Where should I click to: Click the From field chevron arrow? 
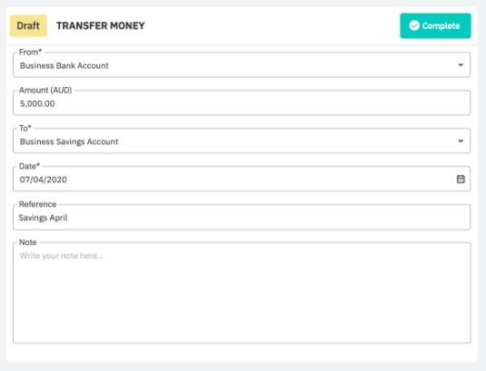pyautogui.click(x=461, y=64)
